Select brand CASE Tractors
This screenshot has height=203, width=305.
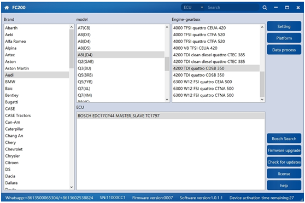click(x=37, y=115)
